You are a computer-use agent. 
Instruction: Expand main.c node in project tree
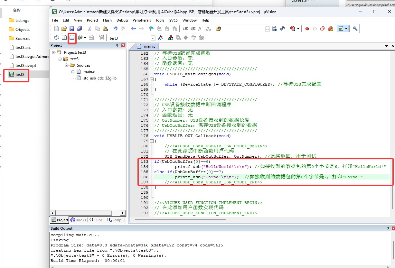[73, 71]
